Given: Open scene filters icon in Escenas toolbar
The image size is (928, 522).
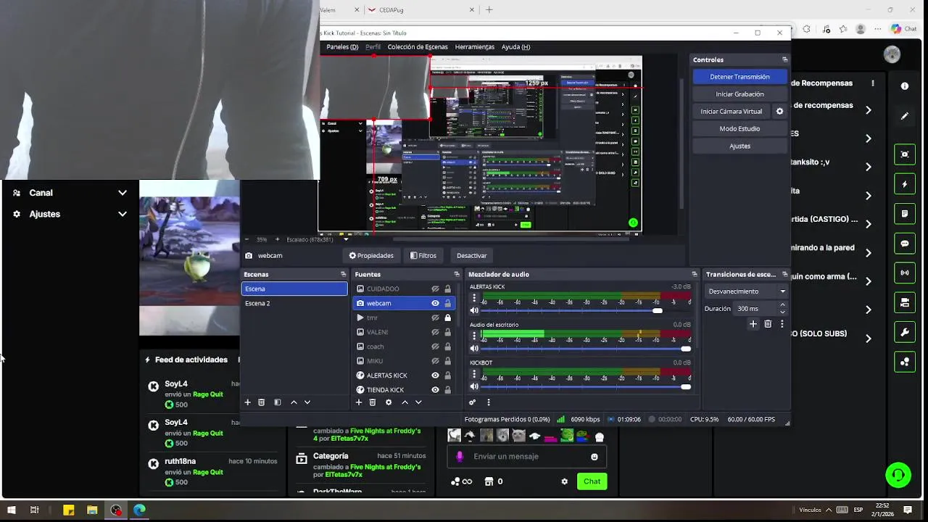Looking at the screenshot, I should (277, 402).
